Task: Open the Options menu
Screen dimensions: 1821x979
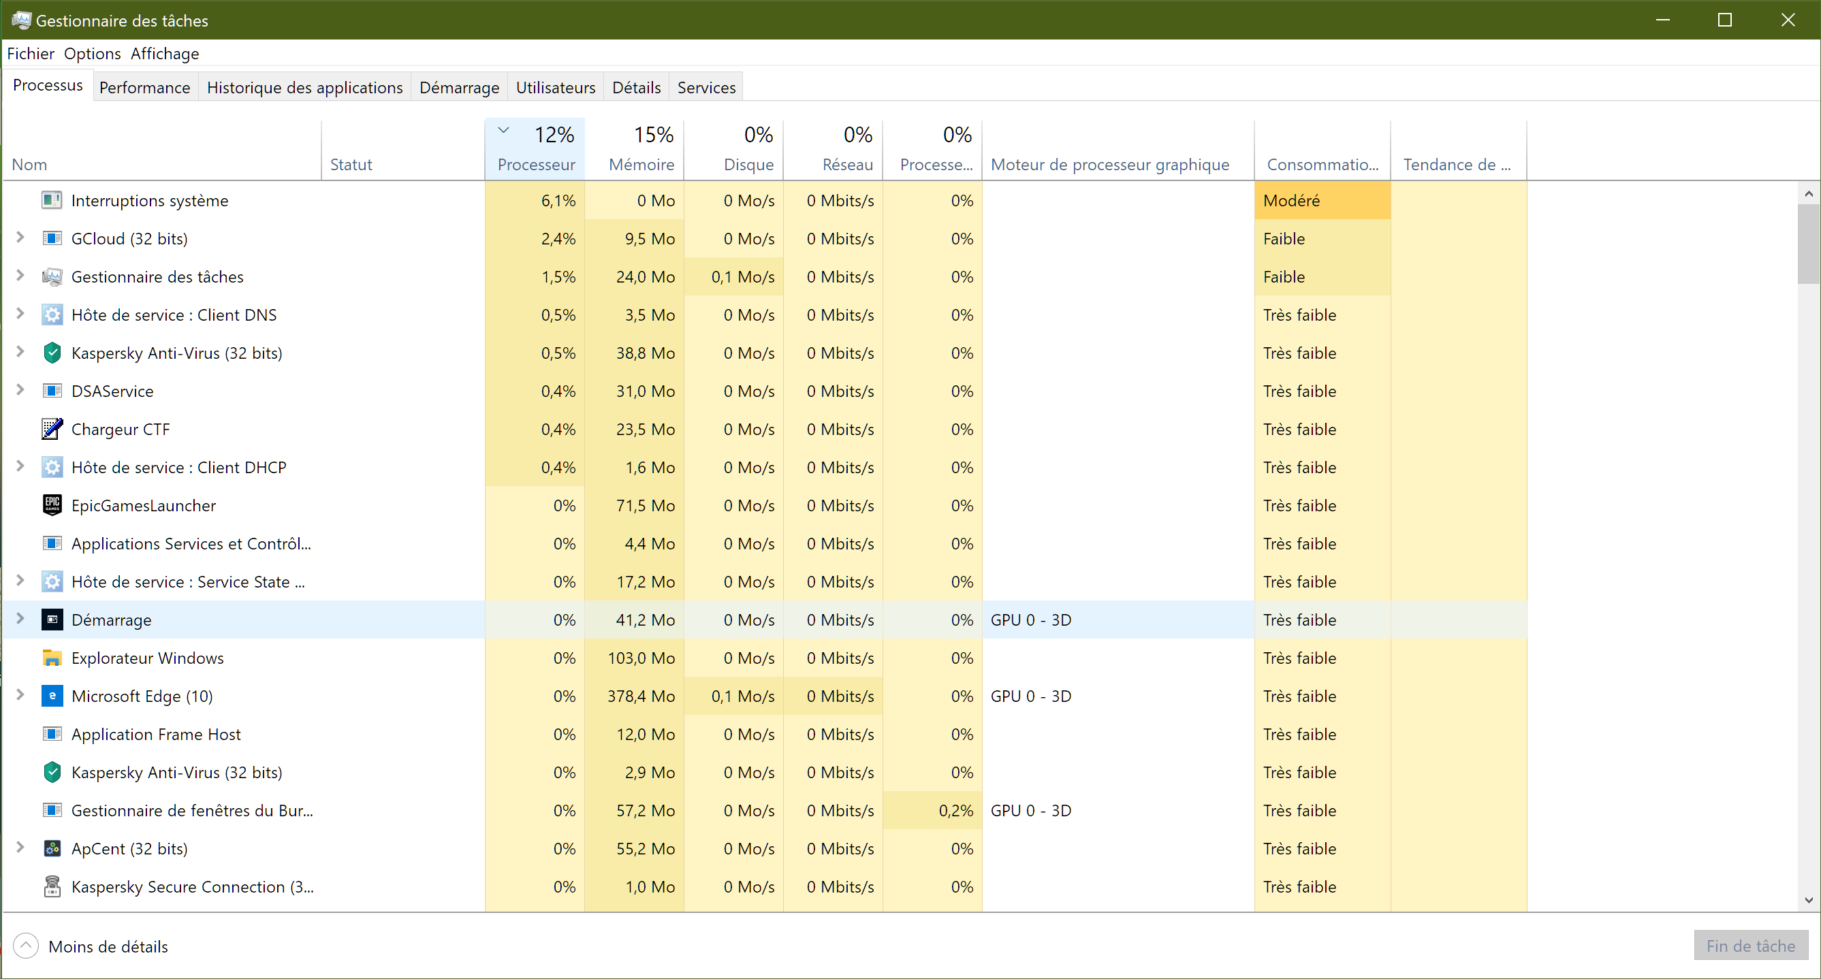Action: point(92,54)
